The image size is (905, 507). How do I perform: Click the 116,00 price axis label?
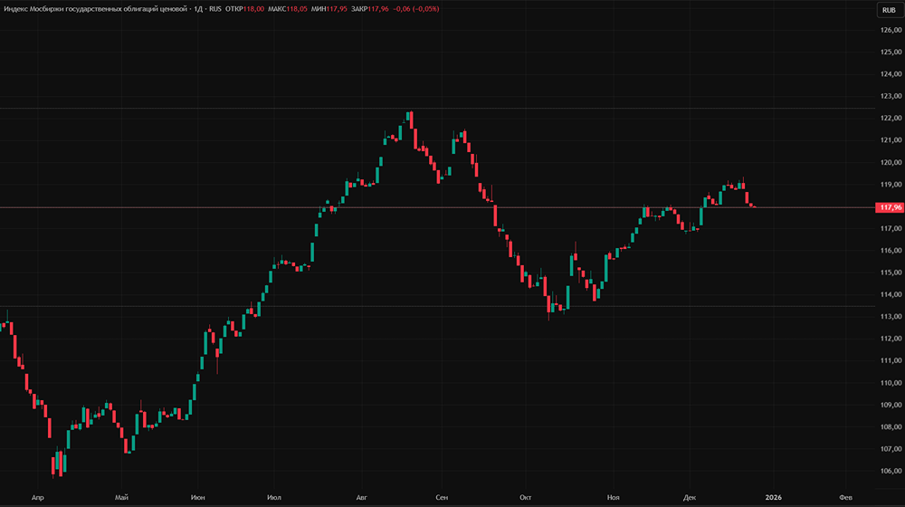pyautogui.click(x=891, y=251)
